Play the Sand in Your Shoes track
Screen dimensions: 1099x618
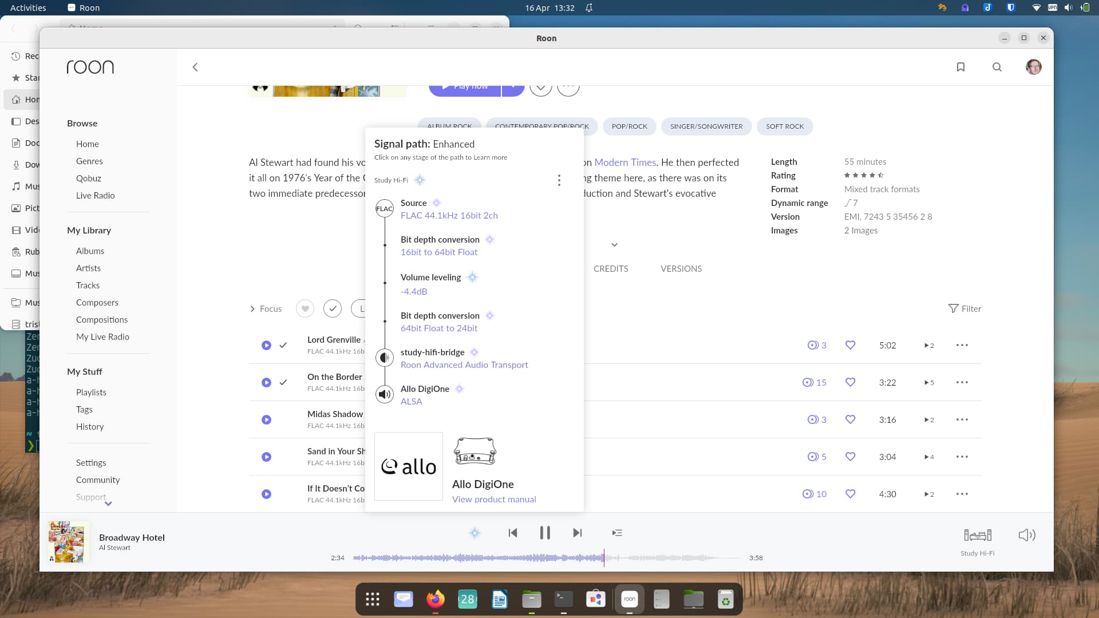266,457
